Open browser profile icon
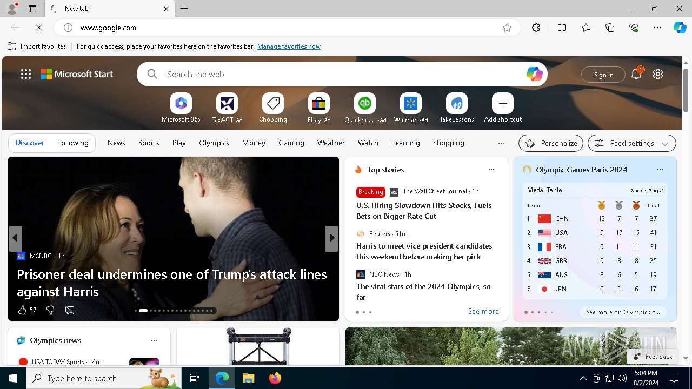 tap(11, 8)
